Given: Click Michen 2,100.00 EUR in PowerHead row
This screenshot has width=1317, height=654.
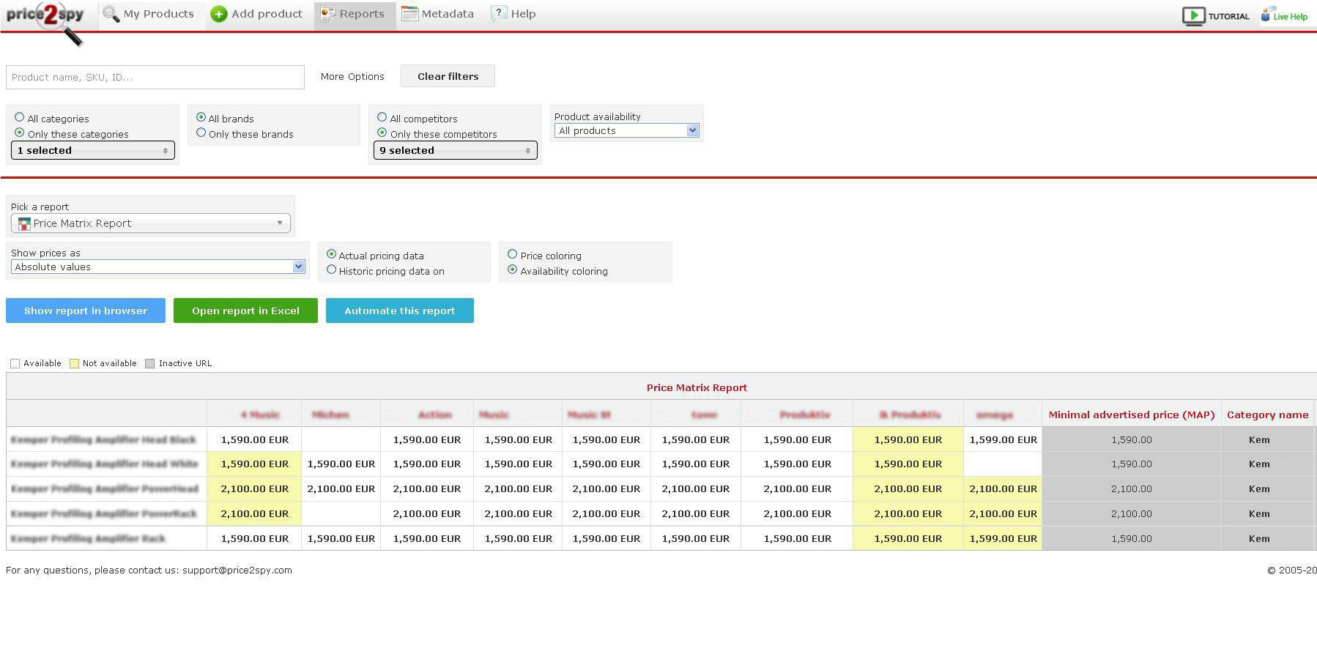Looking at the screenshot, I should [341, 488].
